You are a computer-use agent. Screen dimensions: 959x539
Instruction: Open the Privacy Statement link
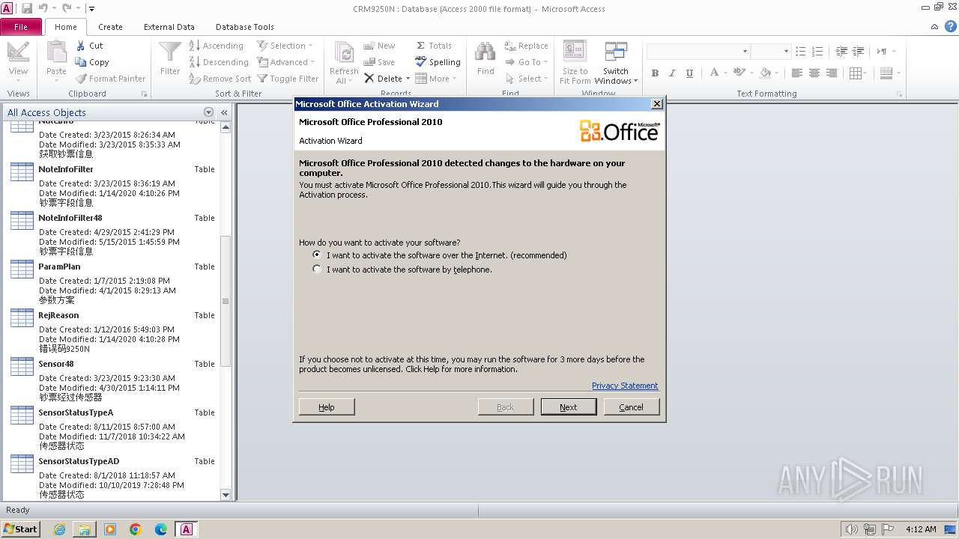625,386
